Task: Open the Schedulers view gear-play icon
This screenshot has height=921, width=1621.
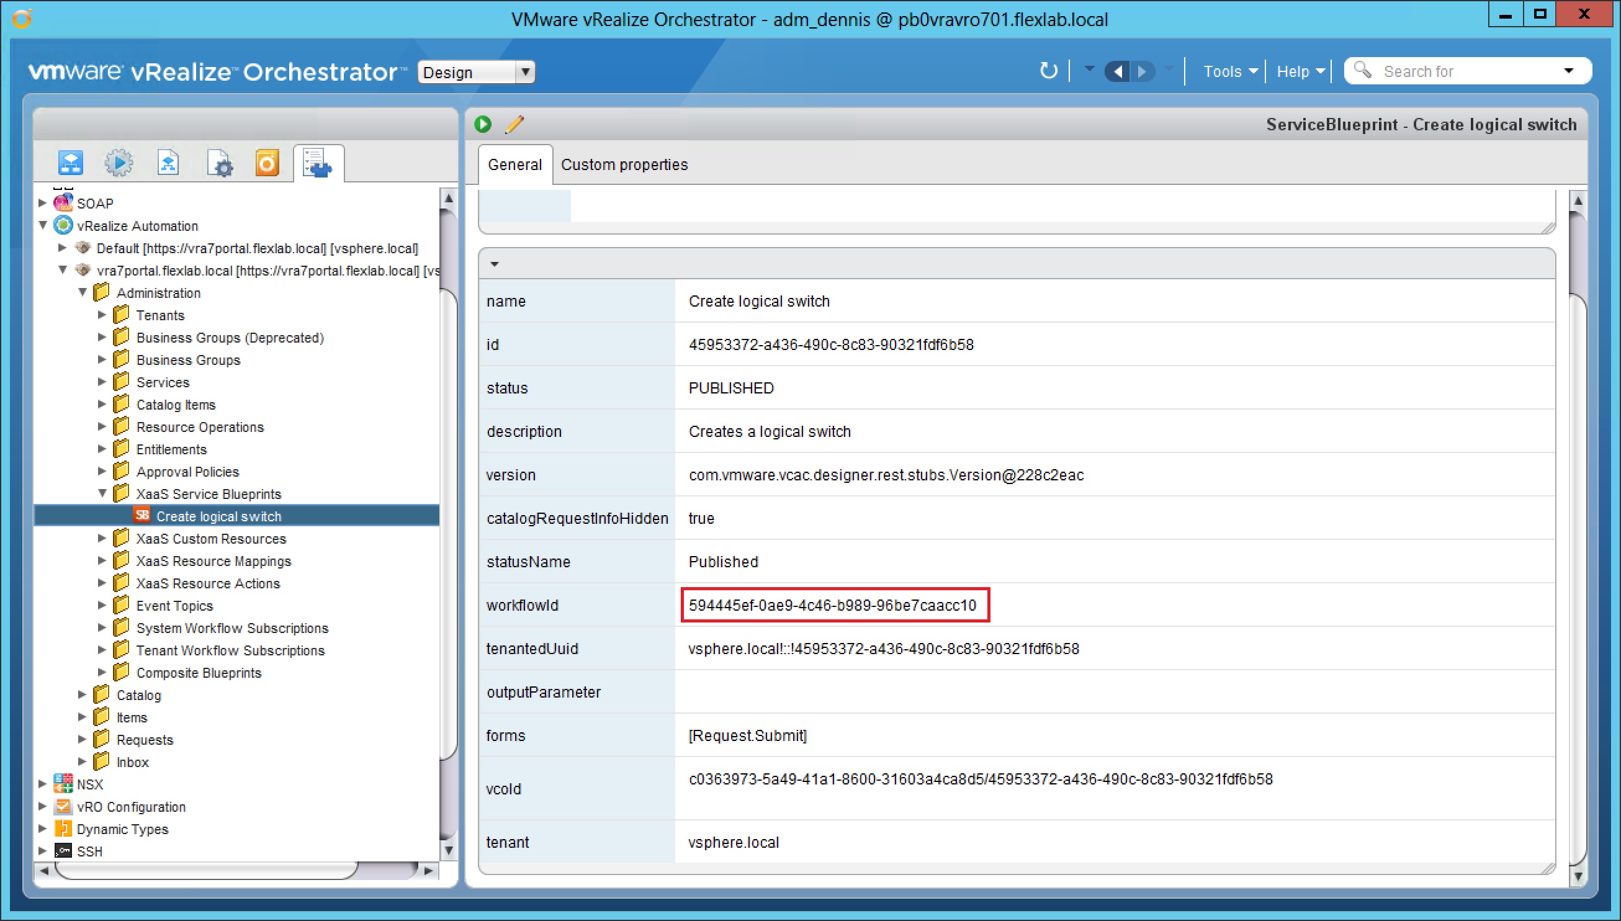Action: tap(119, 163)
